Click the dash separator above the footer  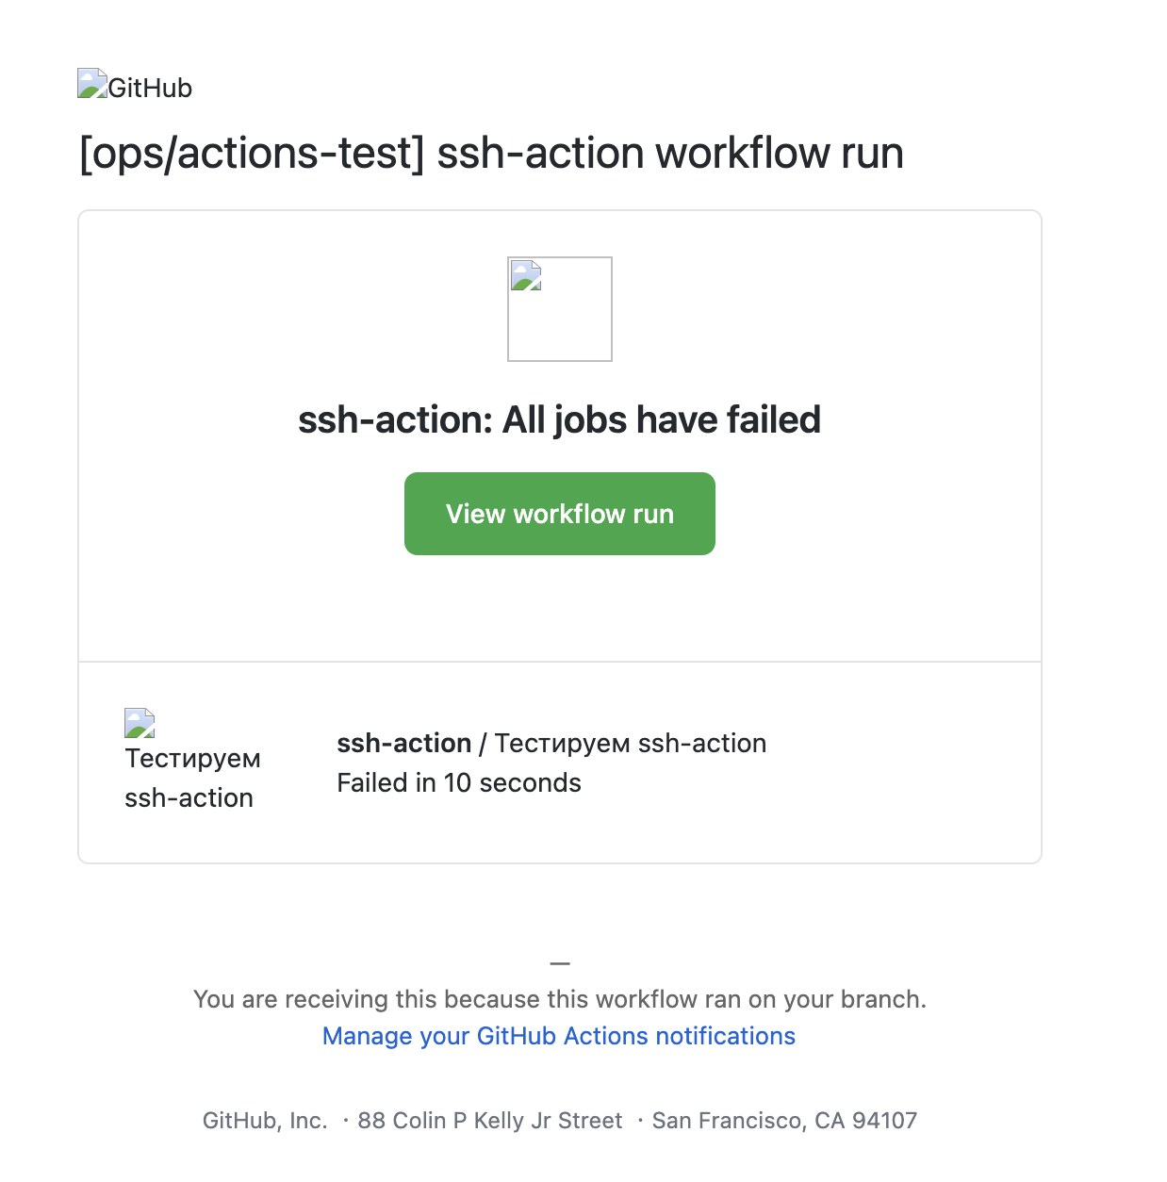point(560,963)
